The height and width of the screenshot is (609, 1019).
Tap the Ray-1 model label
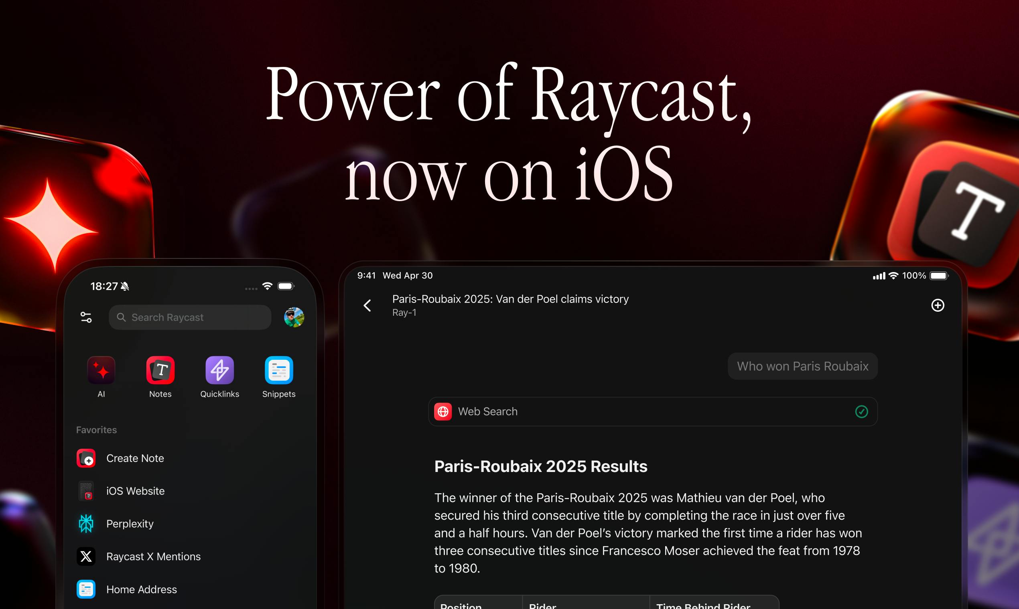404,312
